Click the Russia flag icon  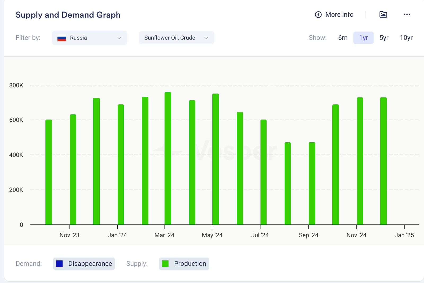pyautogui.click(x=62, y=38)
